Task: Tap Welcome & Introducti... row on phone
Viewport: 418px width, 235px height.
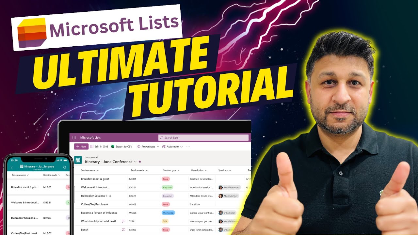Action: click(x=39, y=202)
